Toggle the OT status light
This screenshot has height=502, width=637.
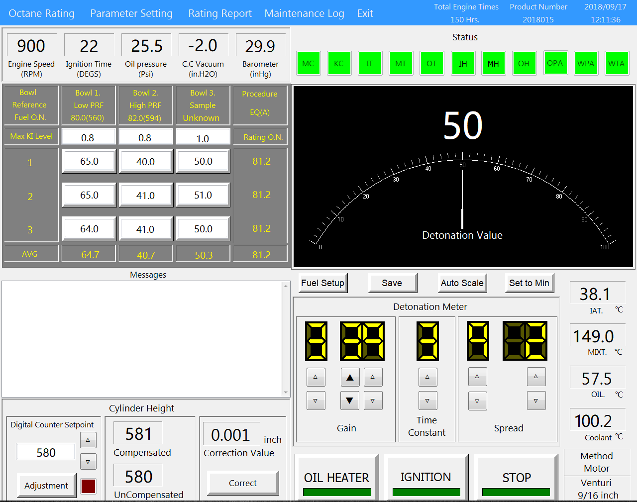click(432, 63)
